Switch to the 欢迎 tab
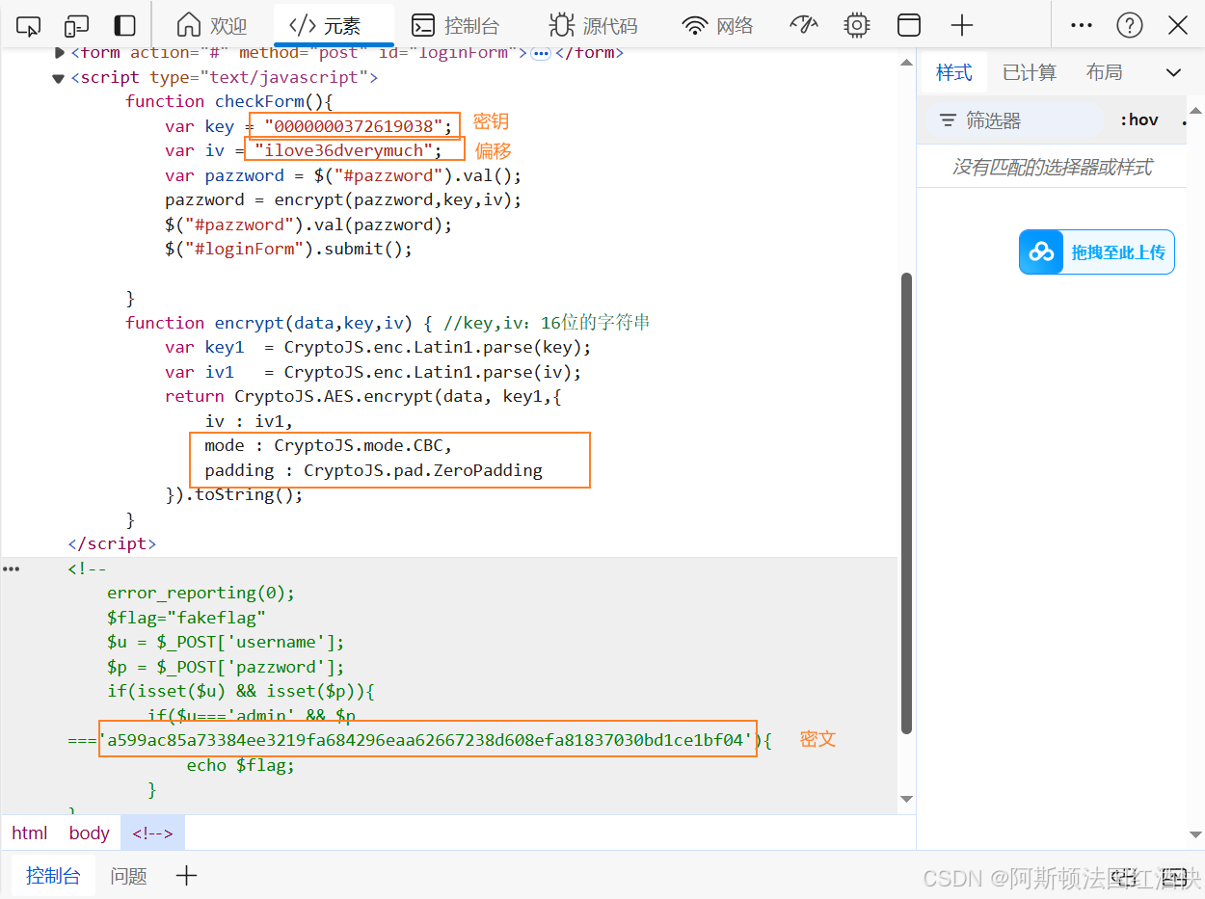Screen dimensions: 1205x899 point(213,25)
